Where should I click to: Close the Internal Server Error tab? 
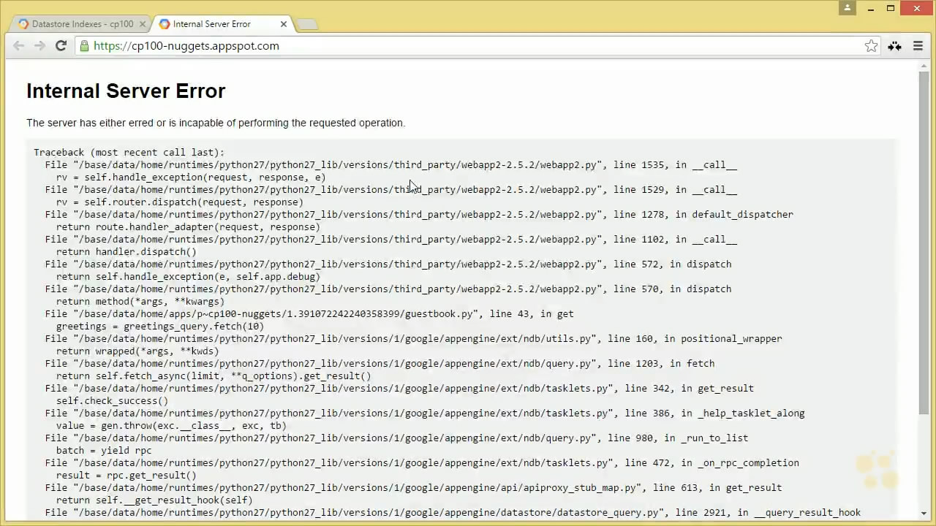click(284, 24)
